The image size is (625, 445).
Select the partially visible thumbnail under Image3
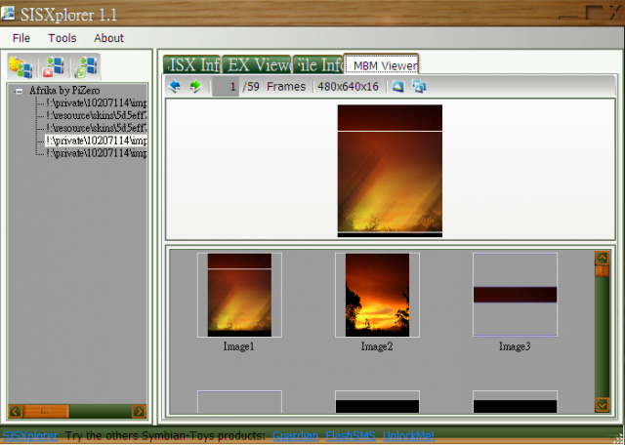click(515, 402)
